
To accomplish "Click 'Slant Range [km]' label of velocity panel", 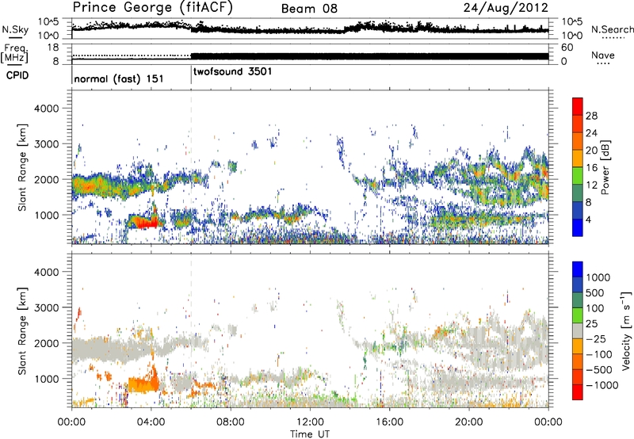I will [22, 331].
